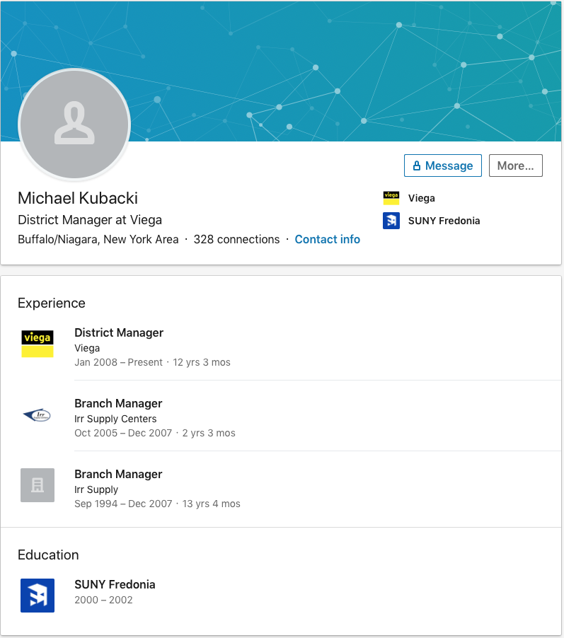Click the Irr Supply Centers logo

click(38, 414)
